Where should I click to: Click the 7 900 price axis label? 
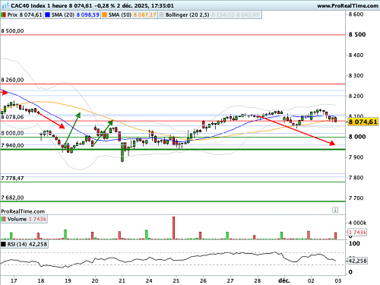point(356,157)
